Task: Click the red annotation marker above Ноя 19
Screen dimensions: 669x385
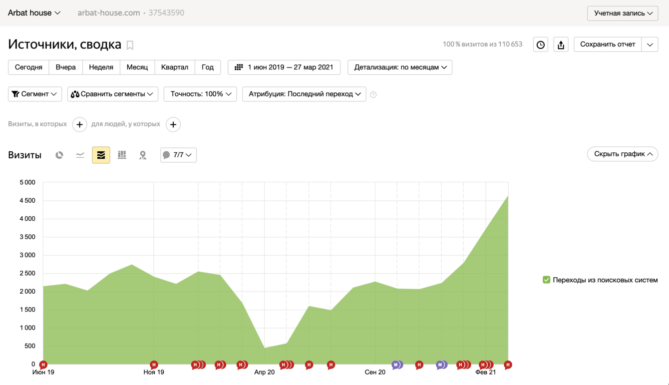Action: point(154,365)
